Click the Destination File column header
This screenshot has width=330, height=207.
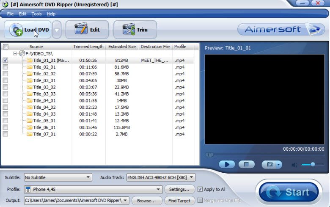[155, 47]
